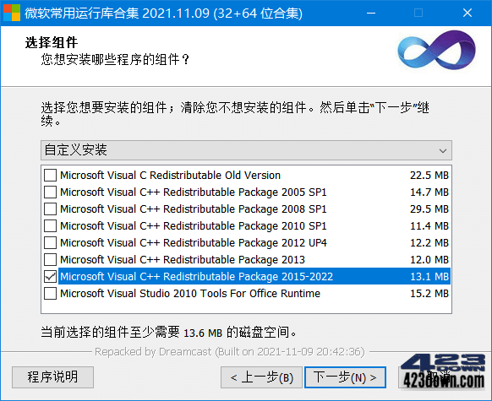
Task: Select row text Redistributable Package 2015-2022
Action: [249, 277]
